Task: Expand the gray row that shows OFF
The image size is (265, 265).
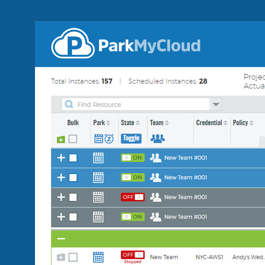Action: pyautogui.click(x=61, y=197)
